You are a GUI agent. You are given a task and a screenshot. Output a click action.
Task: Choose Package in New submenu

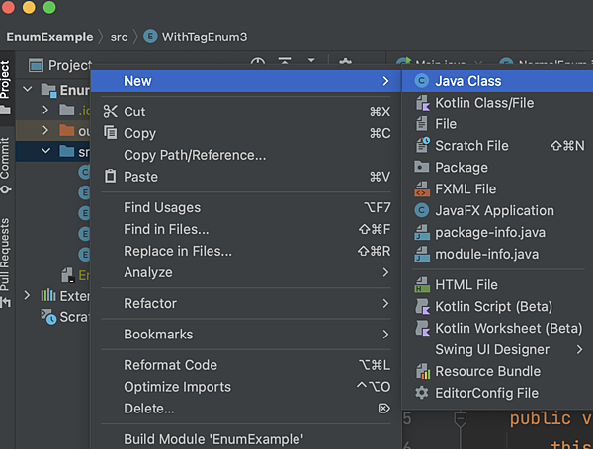pyautogui.click(x=497, y=168)
